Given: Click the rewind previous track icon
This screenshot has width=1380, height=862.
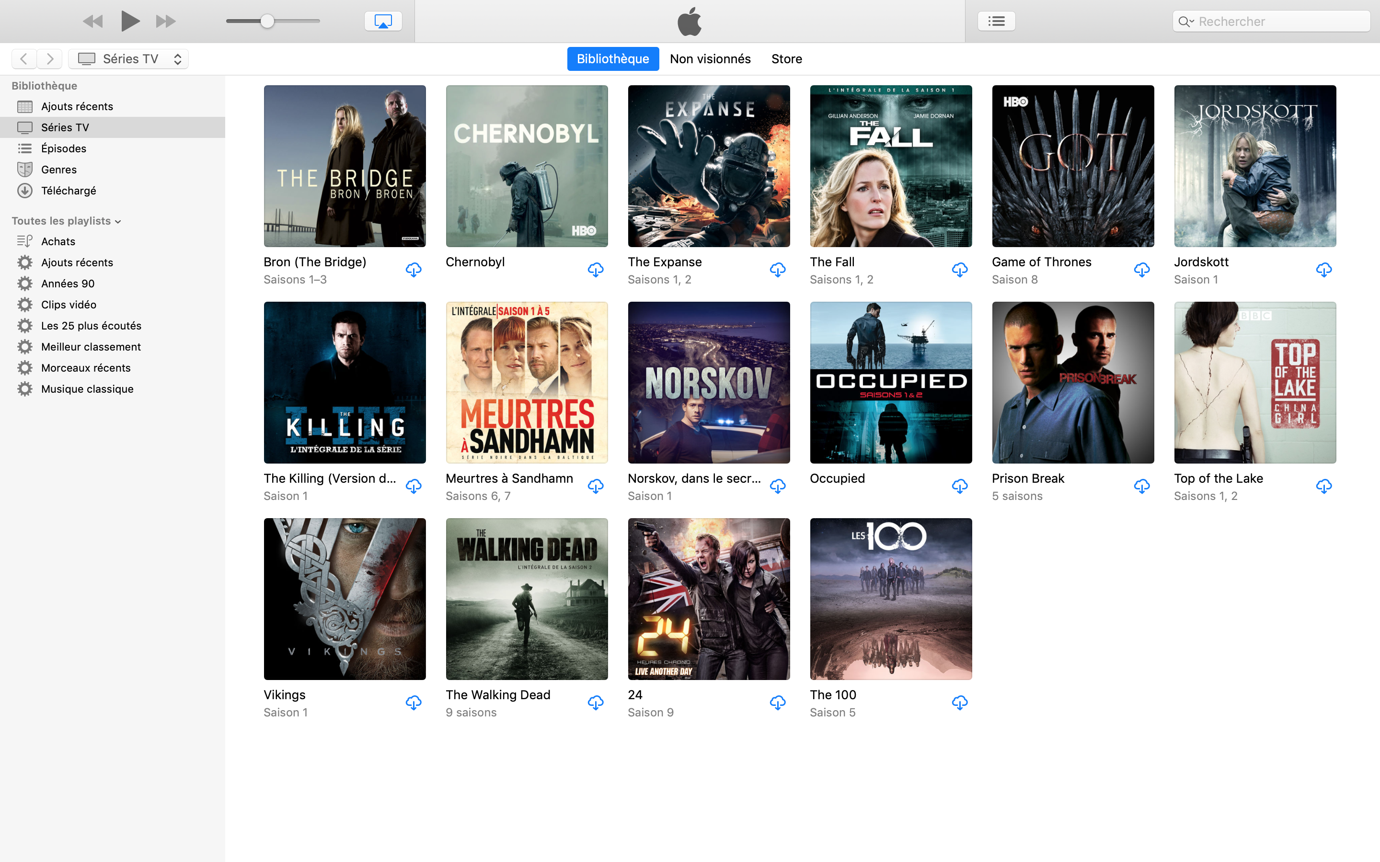Looking at the screenshot, I should click(93, 22).
